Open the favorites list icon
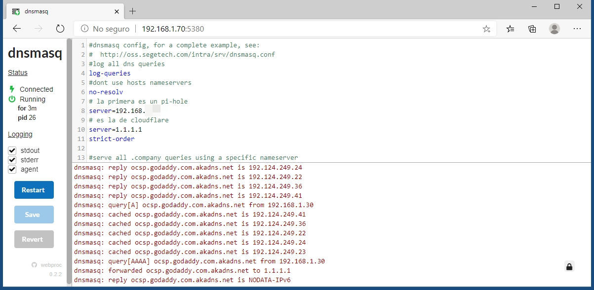The image size is (594, 290). point(511,29)
